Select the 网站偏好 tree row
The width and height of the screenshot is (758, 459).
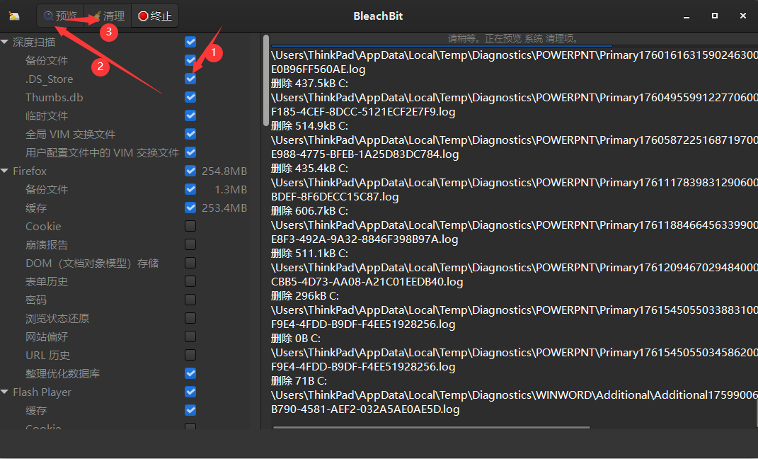(47, 336)
